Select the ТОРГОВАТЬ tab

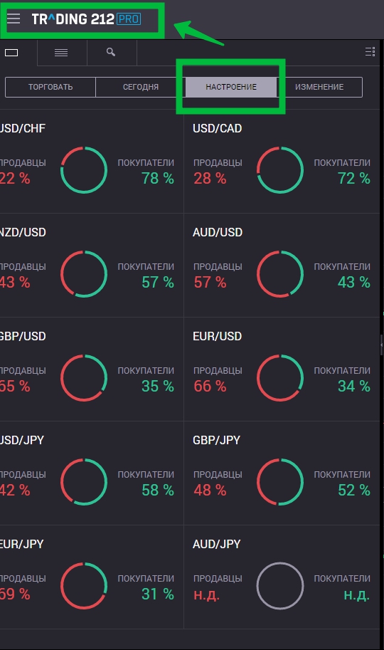coord(50,87)
